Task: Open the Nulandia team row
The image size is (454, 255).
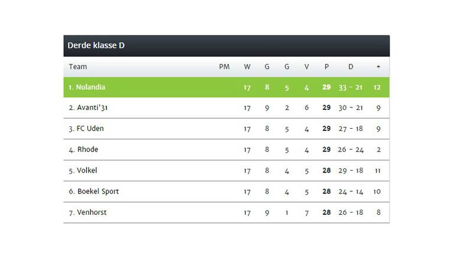Action: 226,87
